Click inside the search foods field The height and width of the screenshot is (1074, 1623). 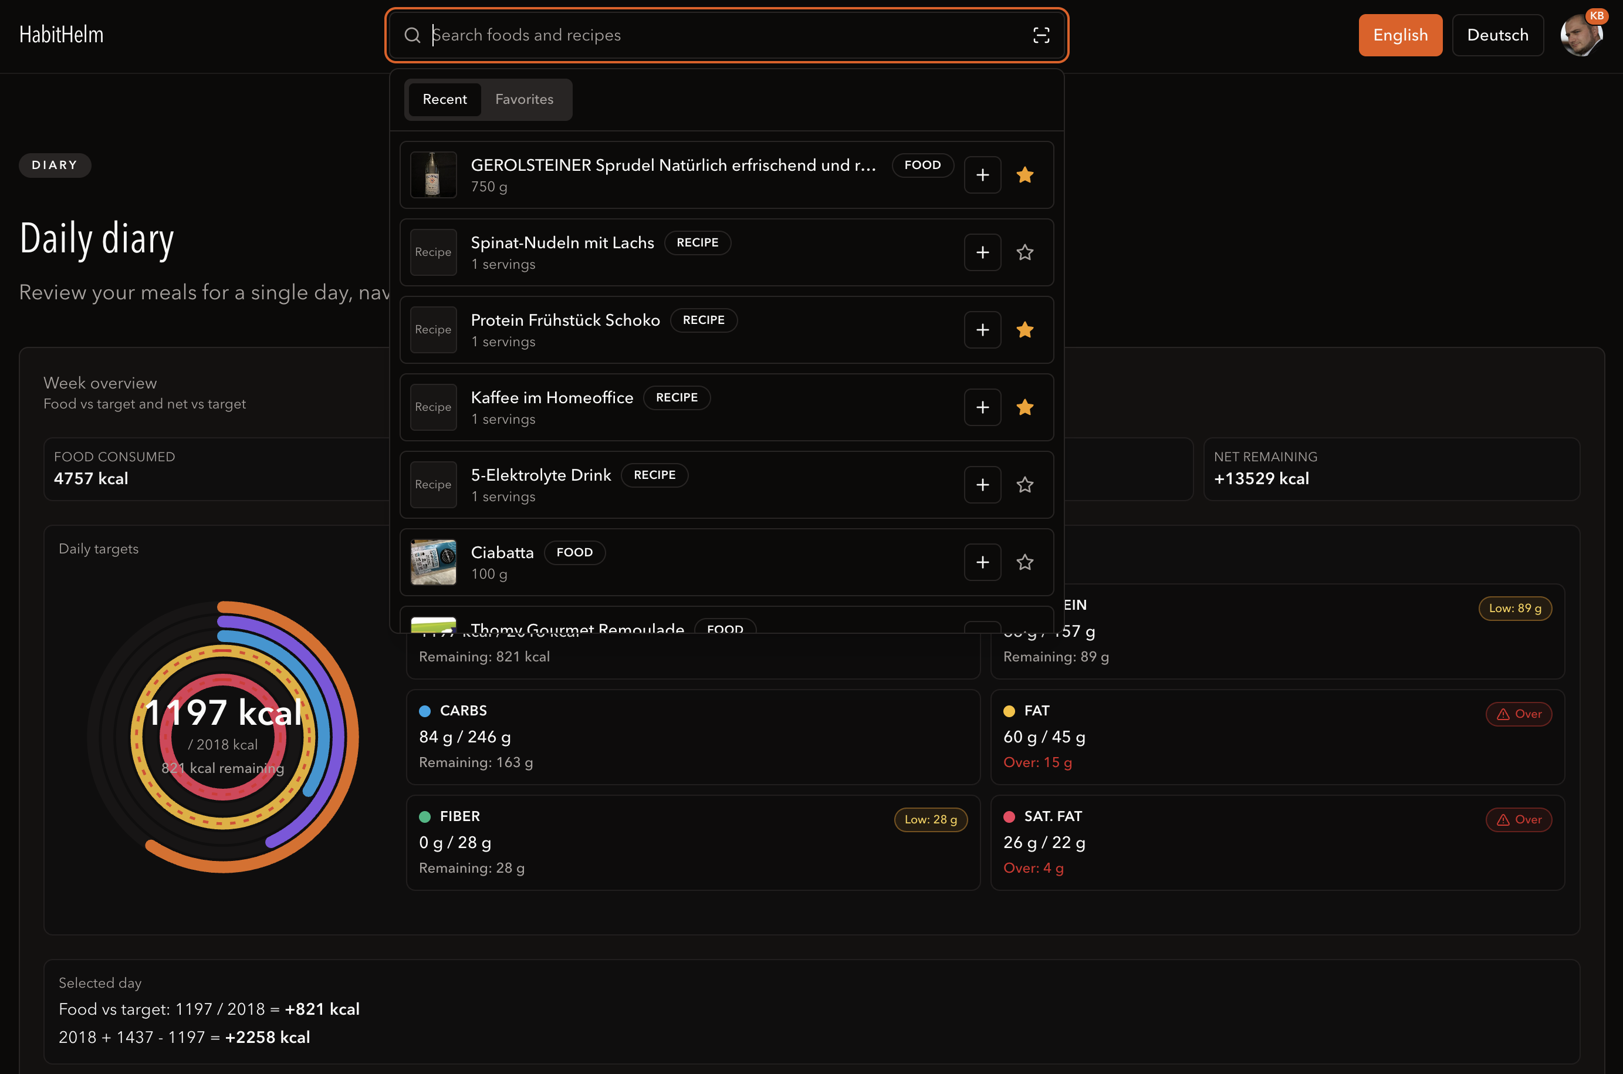tap(685, 35)
